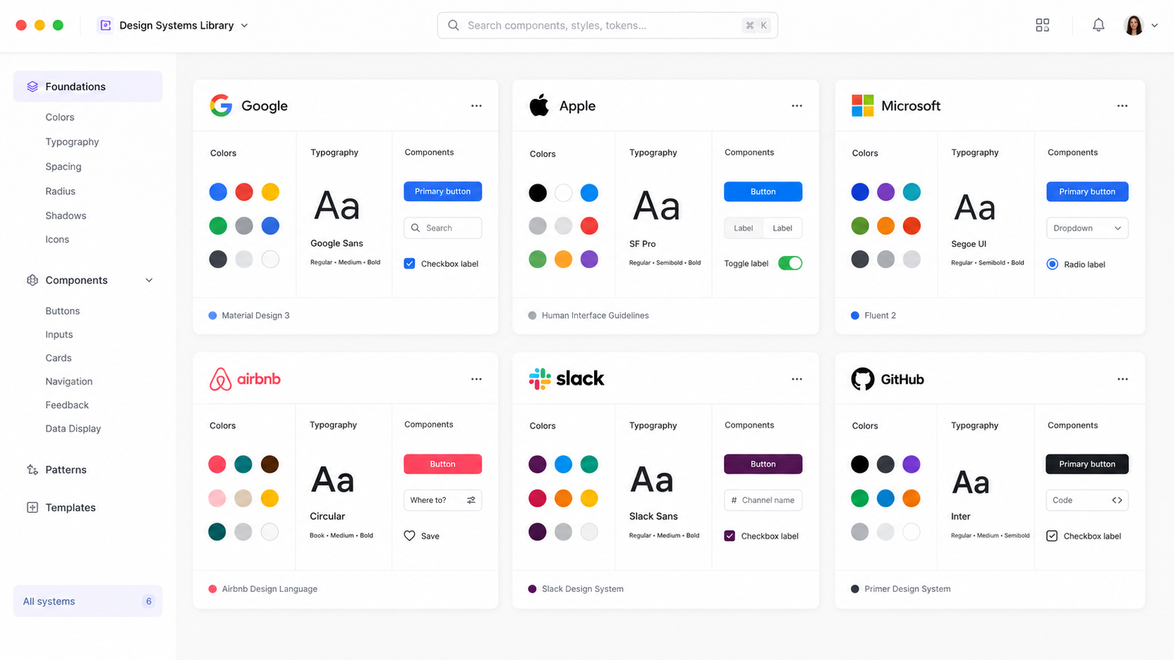Click the Where to? field in Airbnb card
1174x660 pixels.
click(x=442, y=500)
